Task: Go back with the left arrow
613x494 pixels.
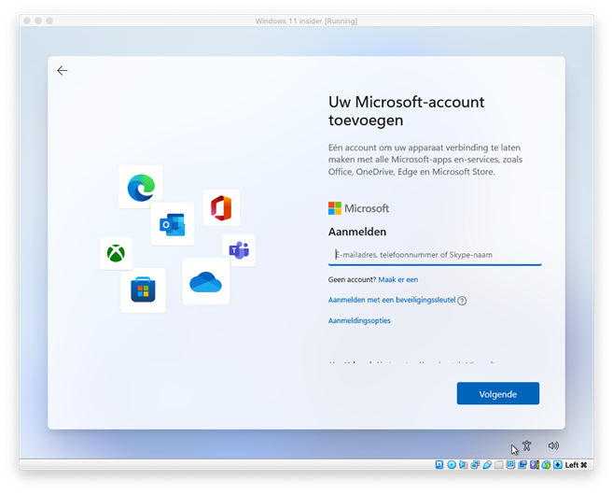Action: coord(63,70)
